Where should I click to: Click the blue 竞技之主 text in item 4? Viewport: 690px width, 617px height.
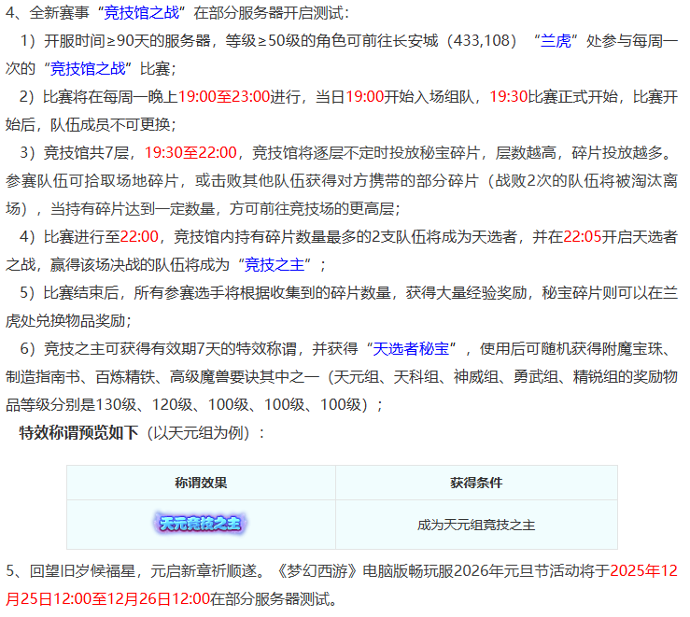click(x=278, y=263)
